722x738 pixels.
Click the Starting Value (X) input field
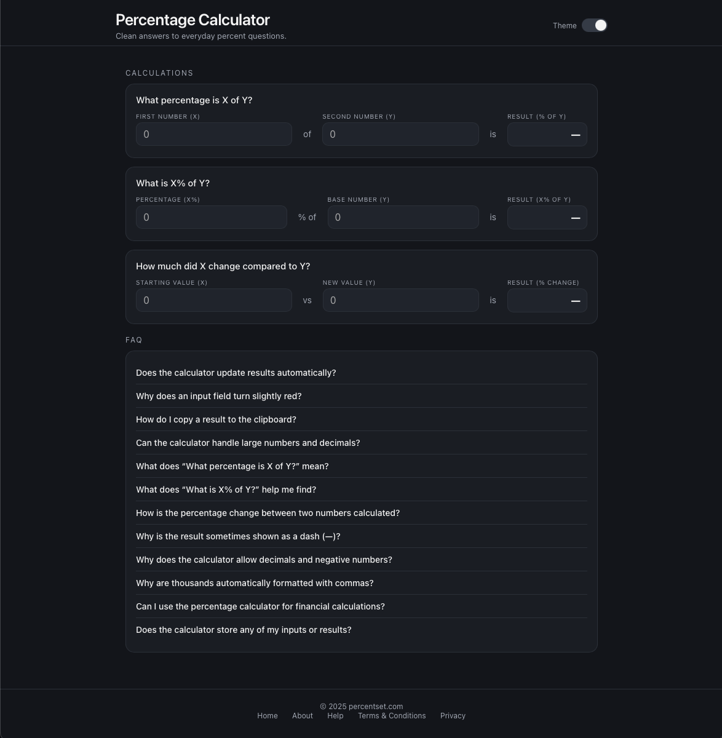click(214, 300)
